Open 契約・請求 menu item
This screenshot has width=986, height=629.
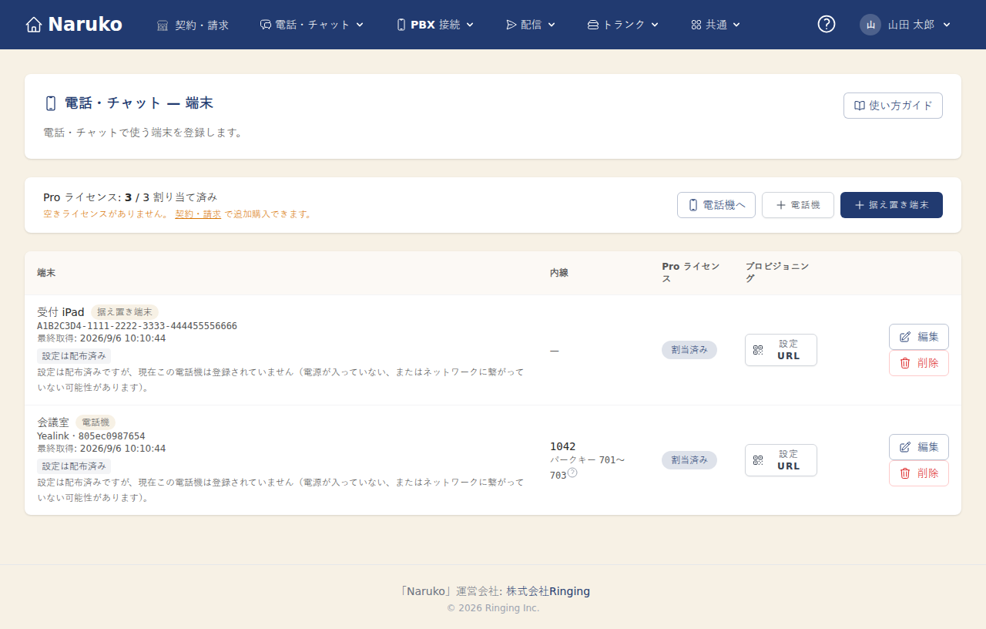pos(193,25)
